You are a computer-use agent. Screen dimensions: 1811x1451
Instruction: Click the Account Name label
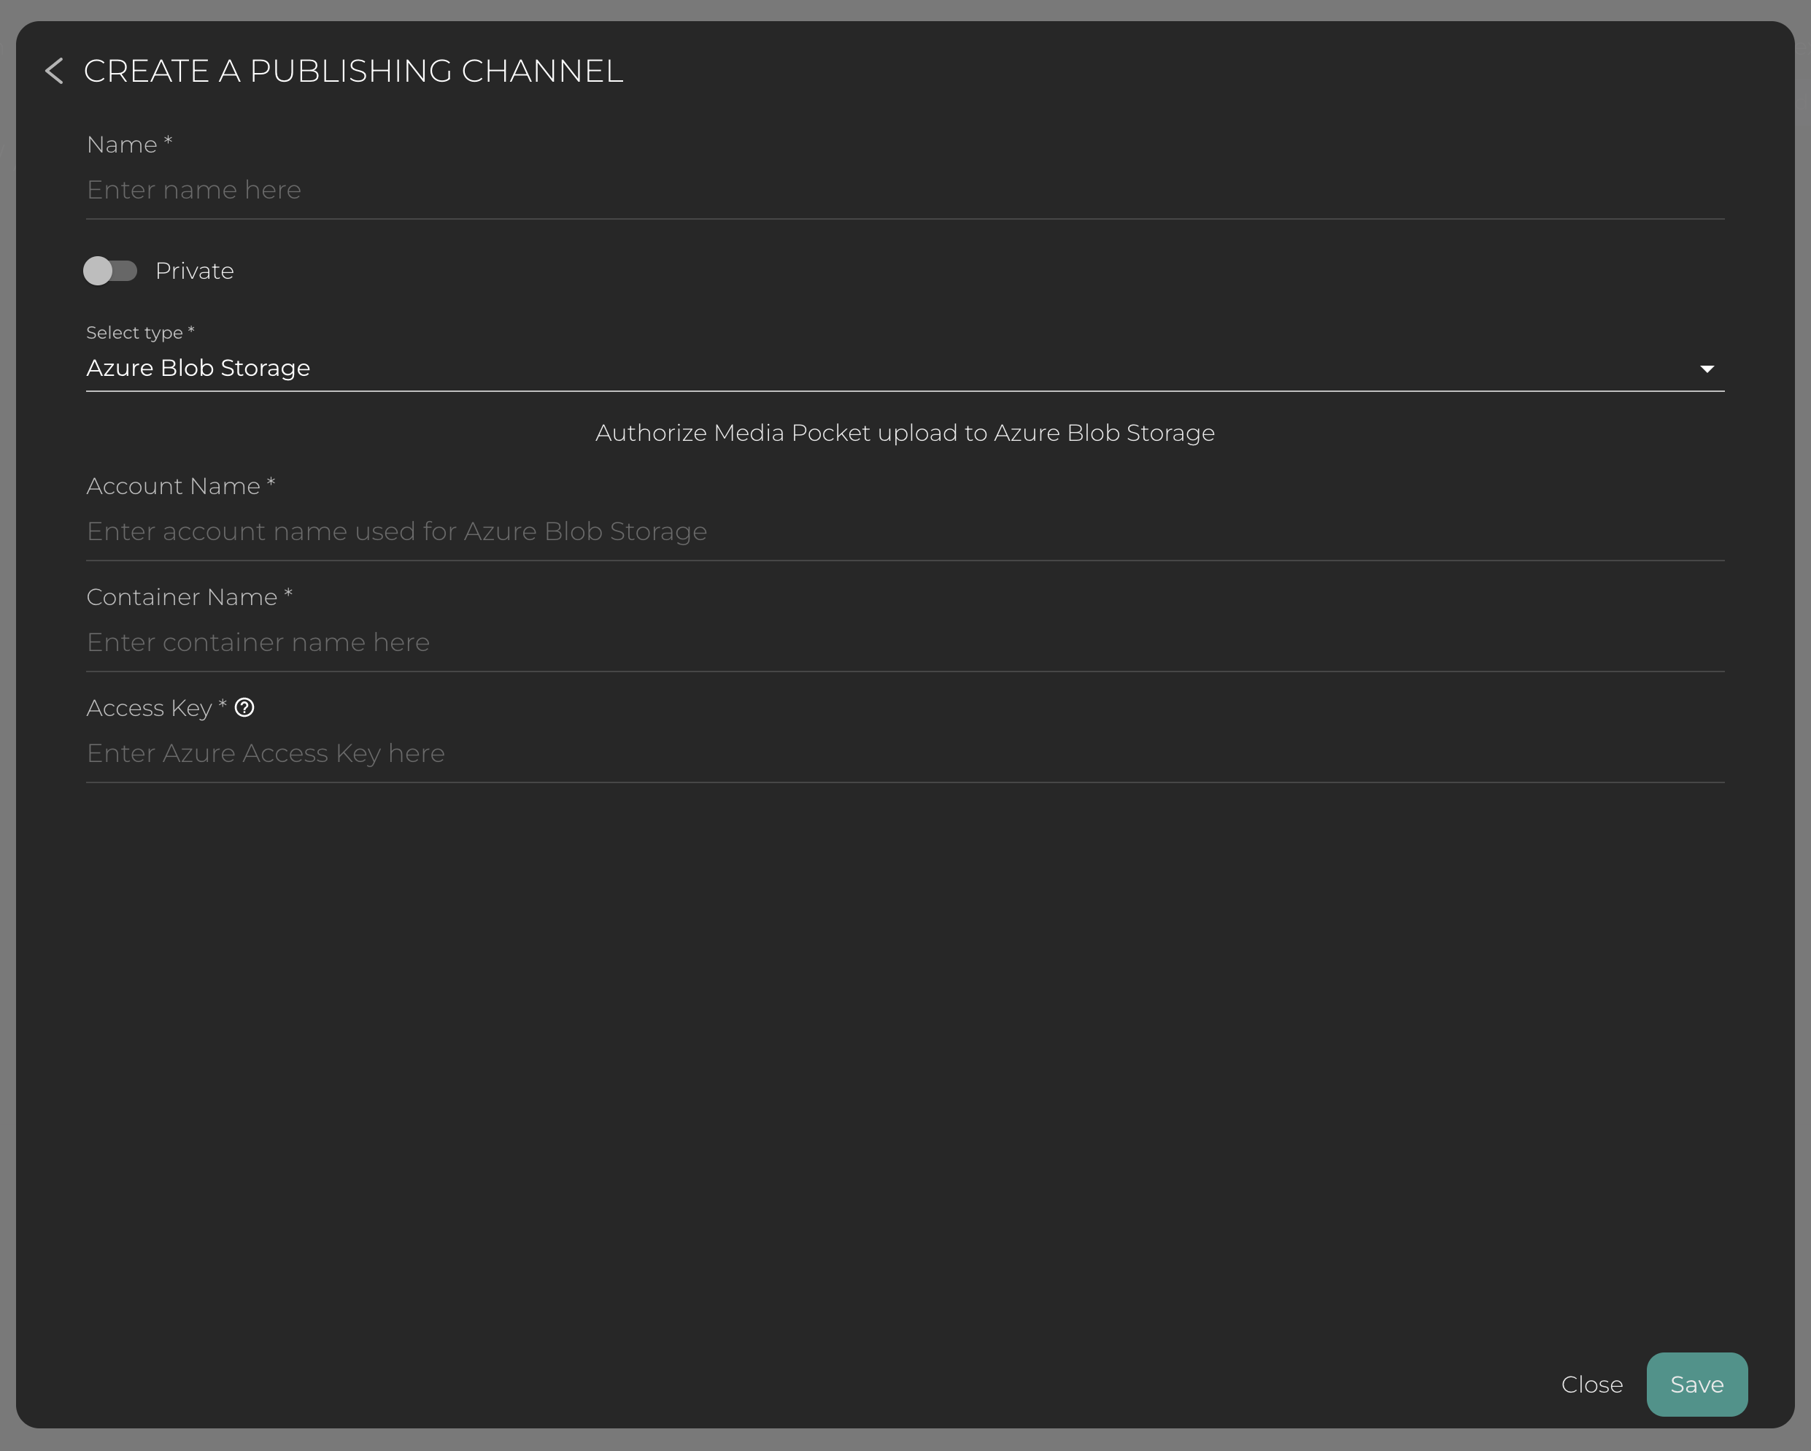[174, 485]
